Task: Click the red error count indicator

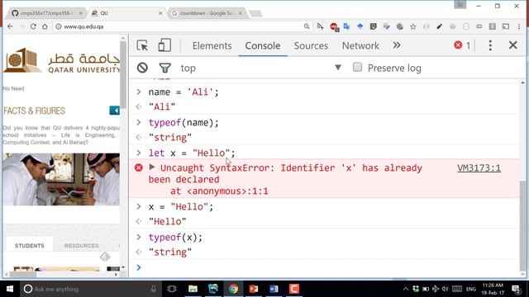Action: point(462,45)
